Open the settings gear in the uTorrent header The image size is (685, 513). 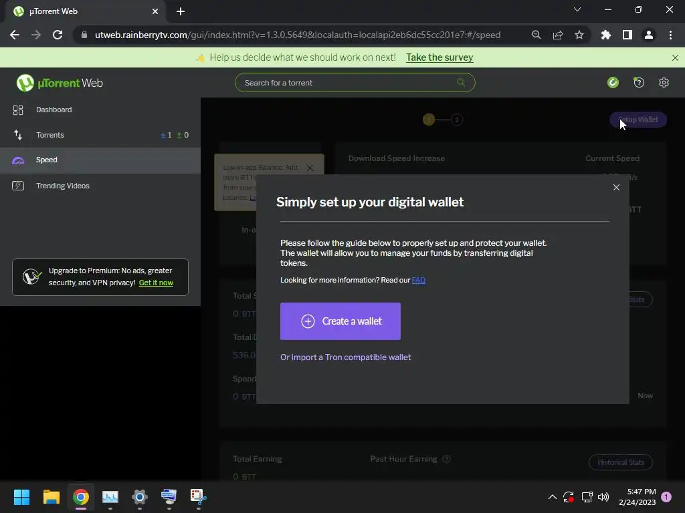point(664,82)
